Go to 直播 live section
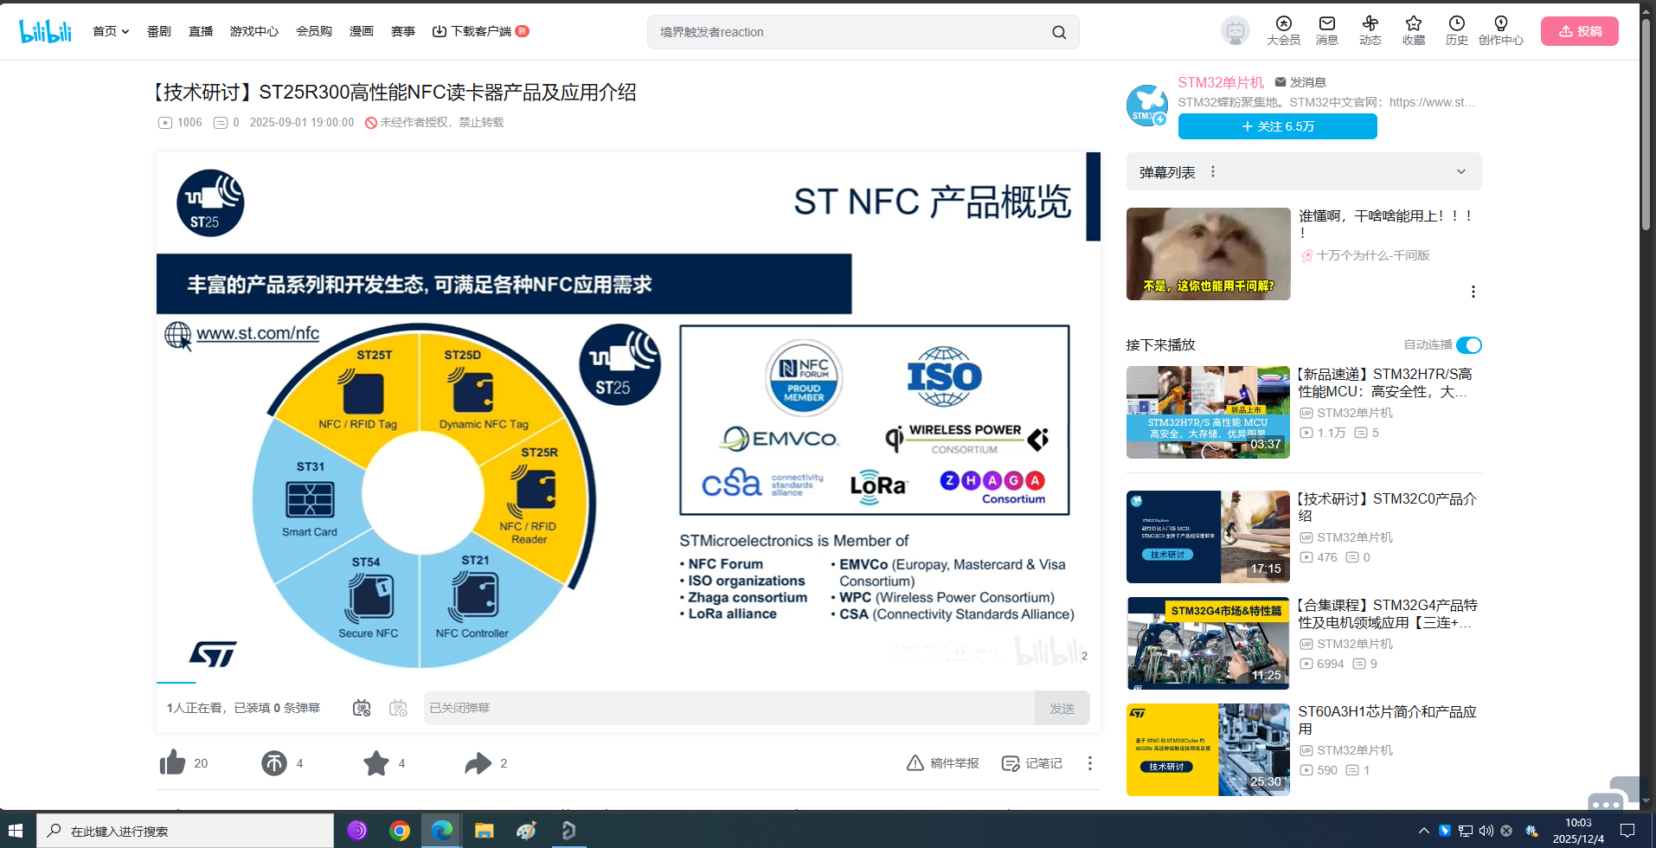The image size is (1656, 848). click(201, 31)
